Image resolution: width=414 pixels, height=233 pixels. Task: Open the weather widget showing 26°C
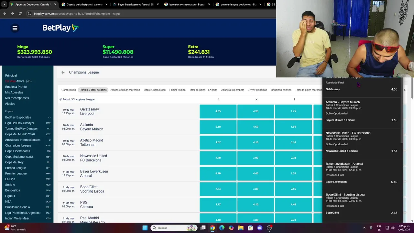tap(15, 228)
